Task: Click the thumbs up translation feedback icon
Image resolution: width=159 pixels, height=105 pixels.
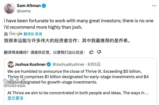Action: pyautogui.click(x=91, y=52)
